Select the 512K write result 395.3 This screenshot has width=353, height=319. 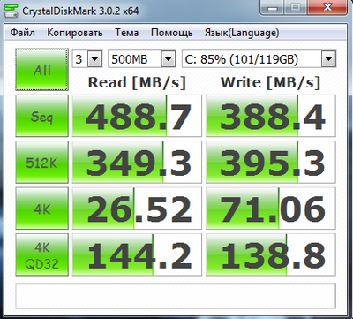[271, 162]
